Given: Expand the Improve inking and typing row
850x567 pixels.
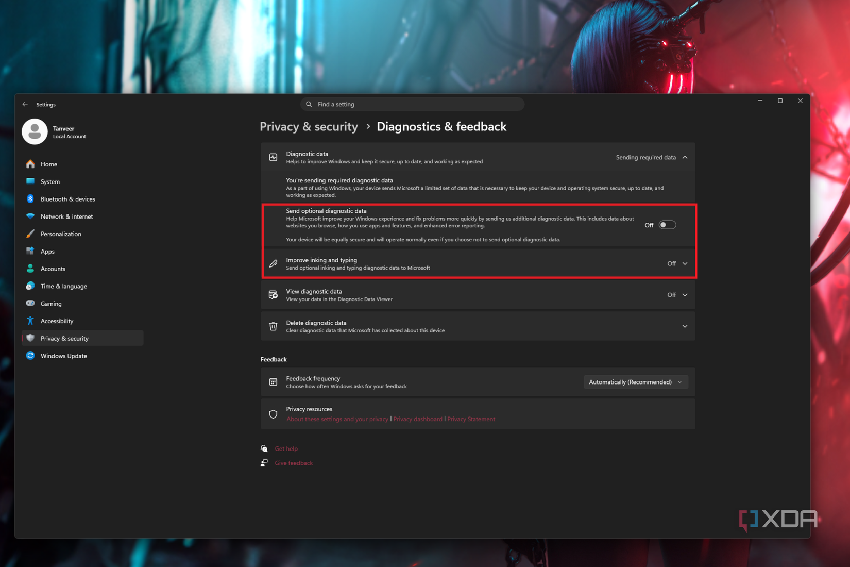Looking at the screenshot, I should tap(478, 263).
